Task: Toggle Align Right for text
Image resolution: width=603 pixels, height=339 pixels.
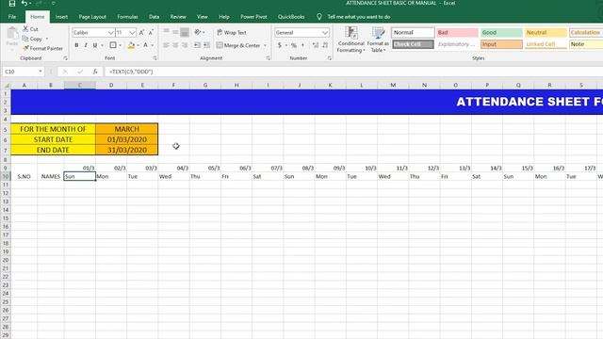Action: (x=185, y=45)
